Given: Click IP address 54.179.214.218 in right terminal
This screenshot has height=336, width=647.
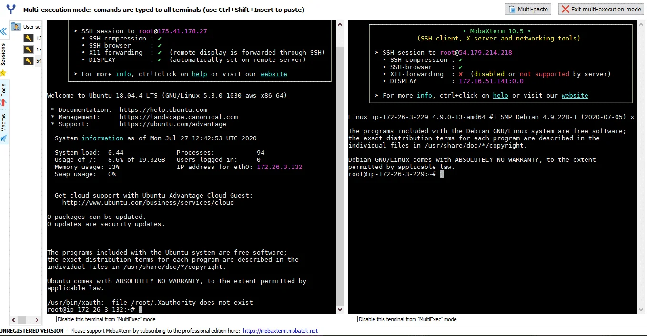Looking at the screenshot, I should pyautogui.click(x=485, y=53).
